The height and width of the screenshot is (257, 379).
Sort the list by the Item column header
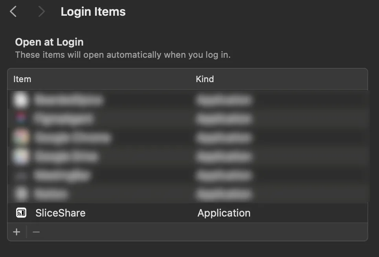(x=22, y=79)
